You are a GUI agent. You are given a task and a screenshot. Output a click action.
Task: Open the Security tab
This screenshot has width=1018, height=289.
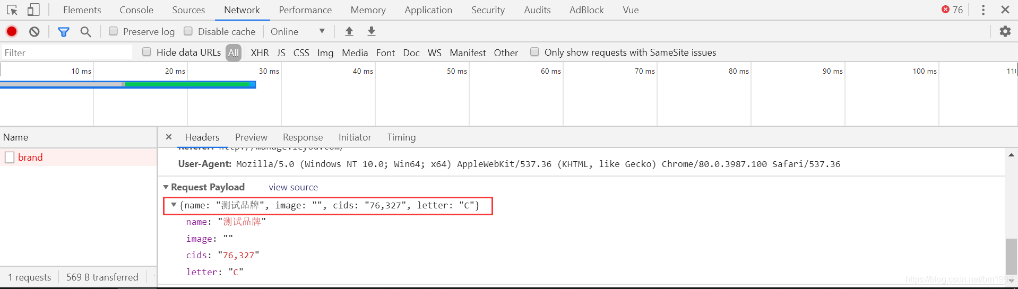(488, 10)
